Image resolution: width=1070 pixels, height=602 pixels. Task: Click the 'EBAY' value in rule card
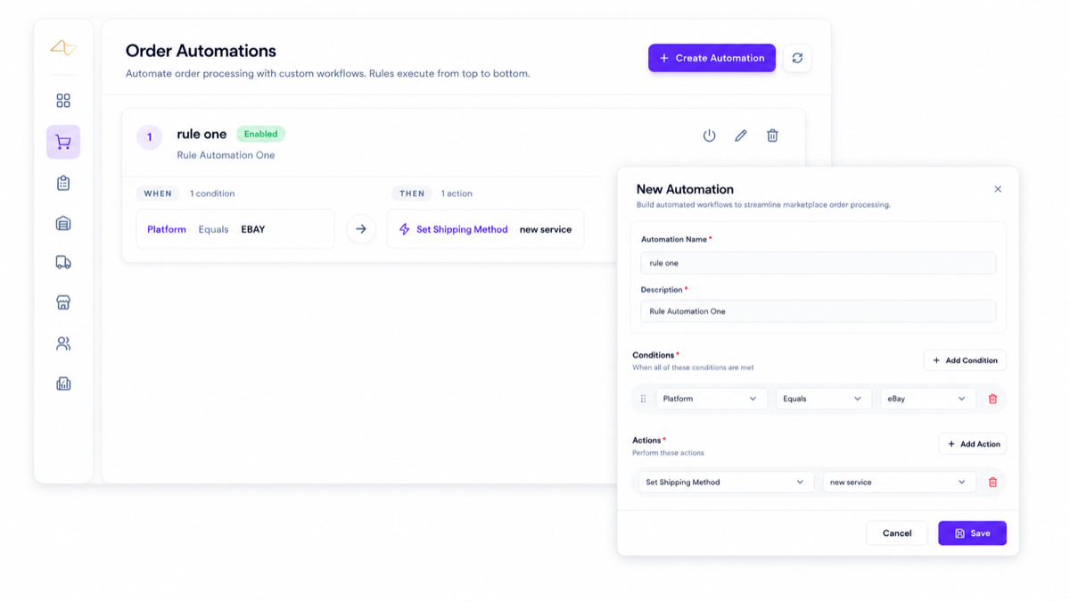[x=253, y=229]
